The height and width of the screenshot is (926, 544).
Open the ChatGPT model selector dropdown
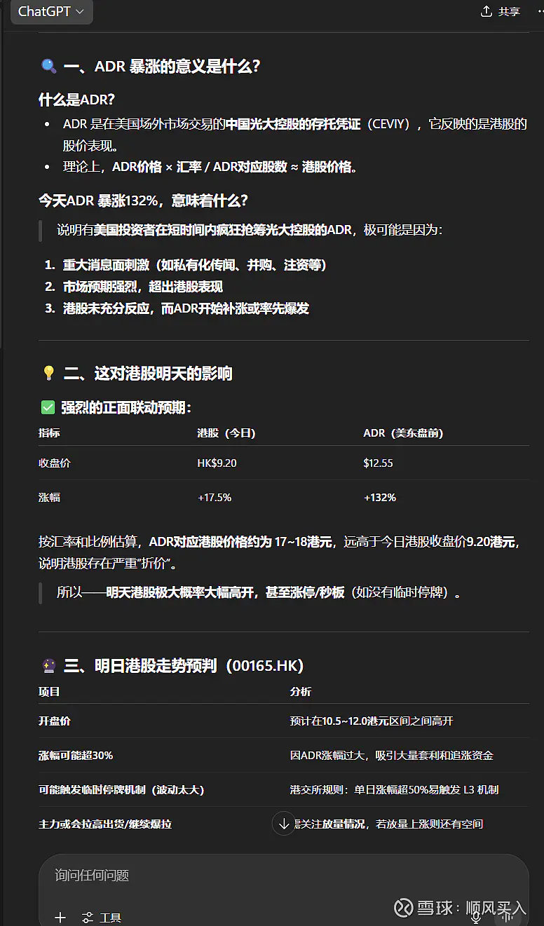(51, 11)
